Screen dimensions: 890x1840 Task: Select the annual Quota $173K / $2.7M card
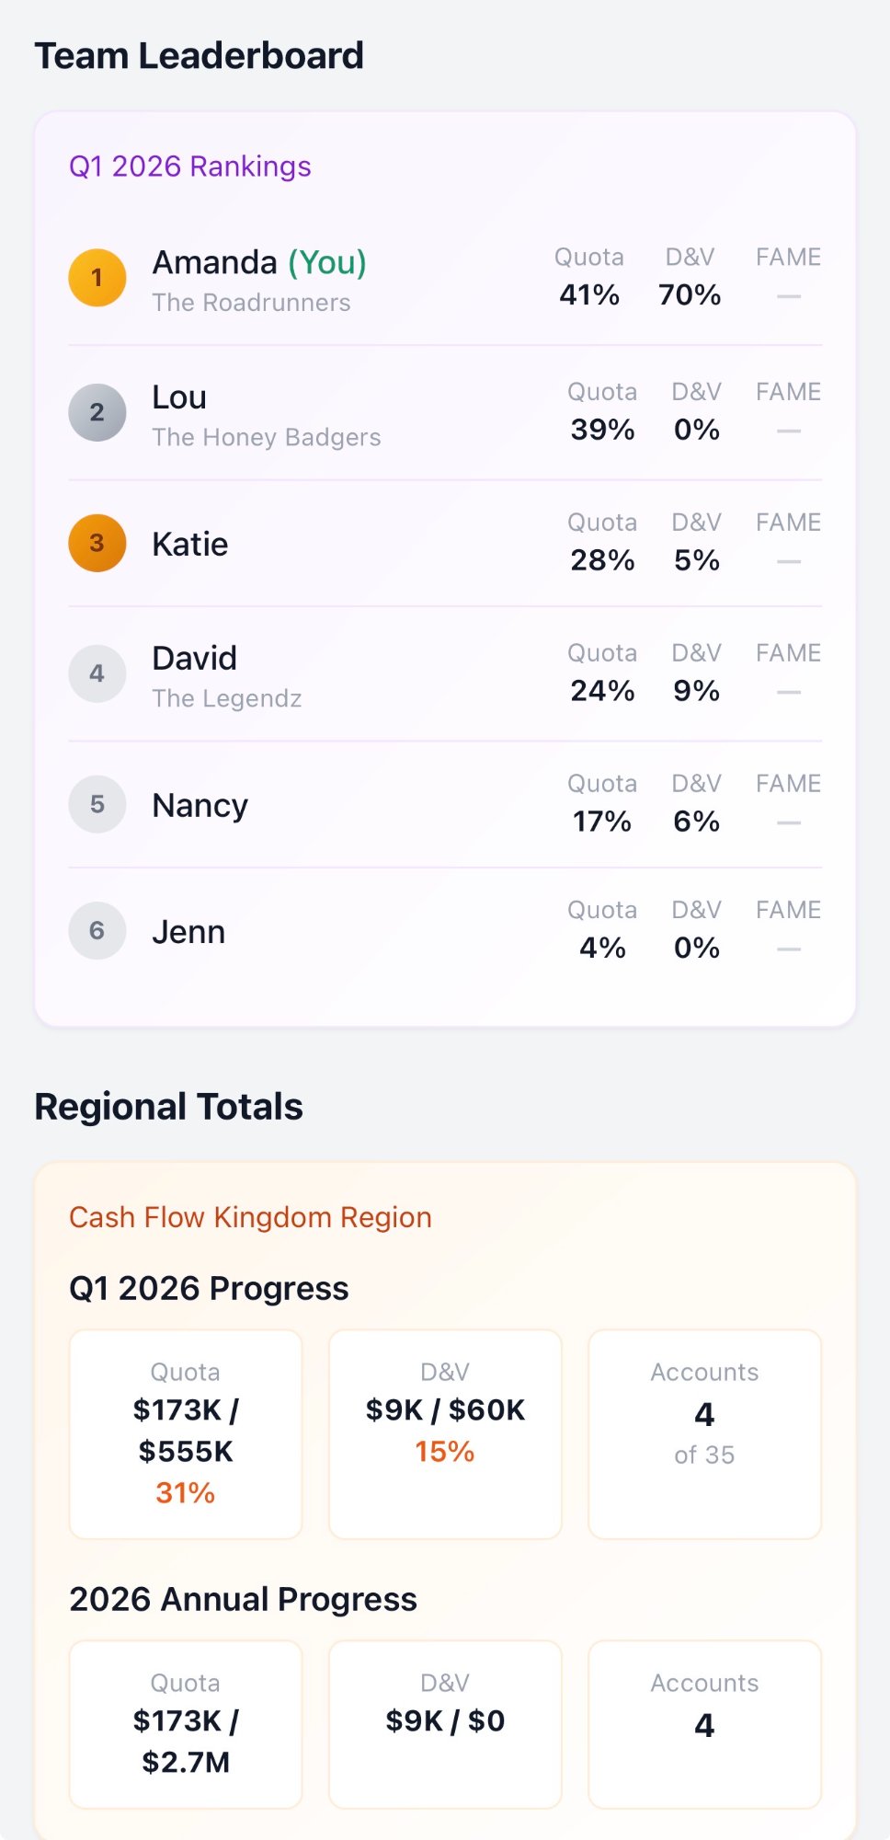[186, 1724]
